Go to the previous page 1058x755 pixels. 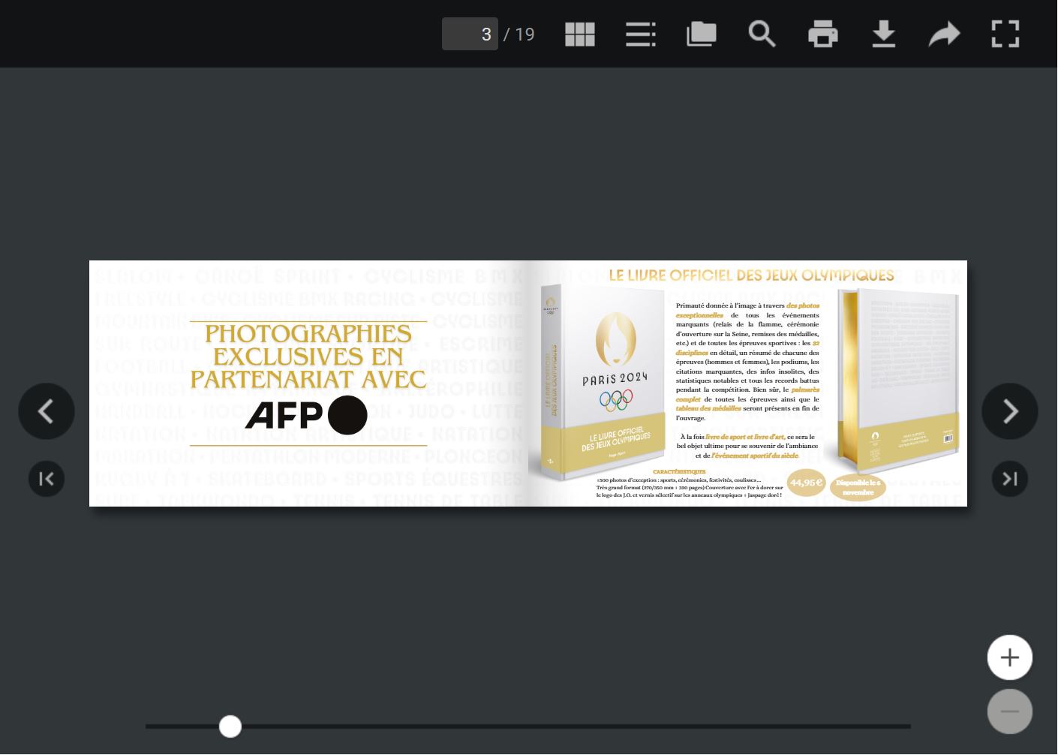click(47, 411)
